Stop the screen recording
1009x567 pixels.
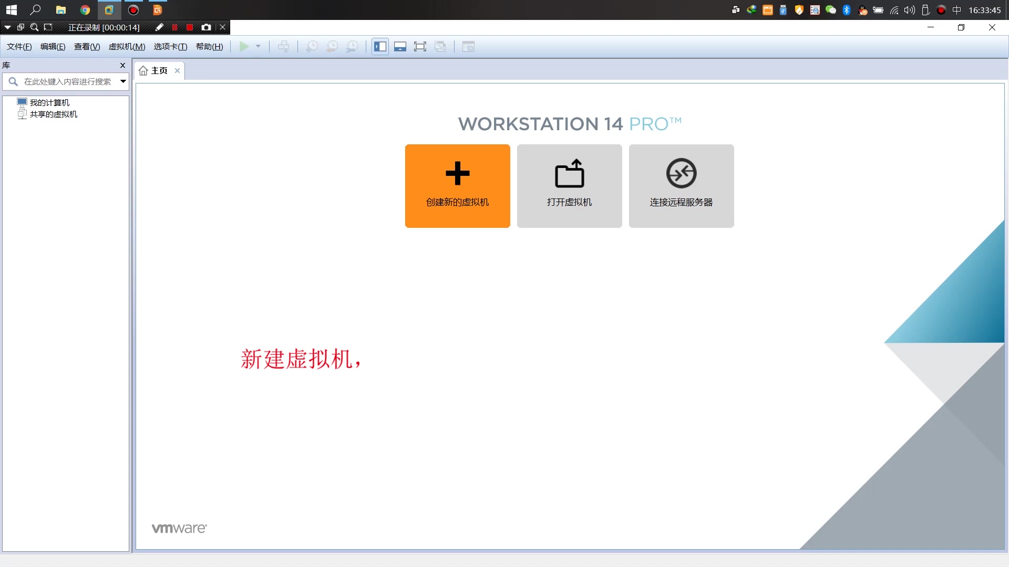click(x=190, y=27)
